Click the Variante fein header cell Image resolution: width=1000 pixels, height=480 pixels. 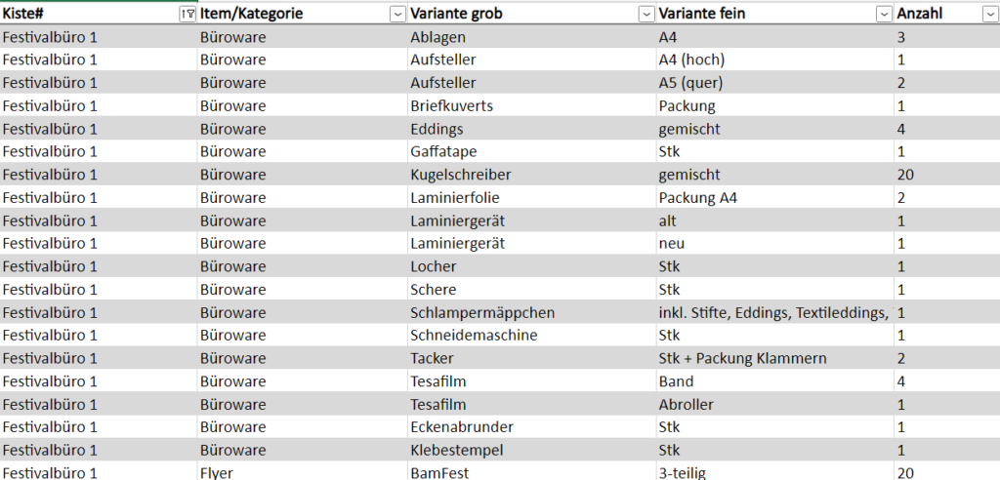(774, 14)
